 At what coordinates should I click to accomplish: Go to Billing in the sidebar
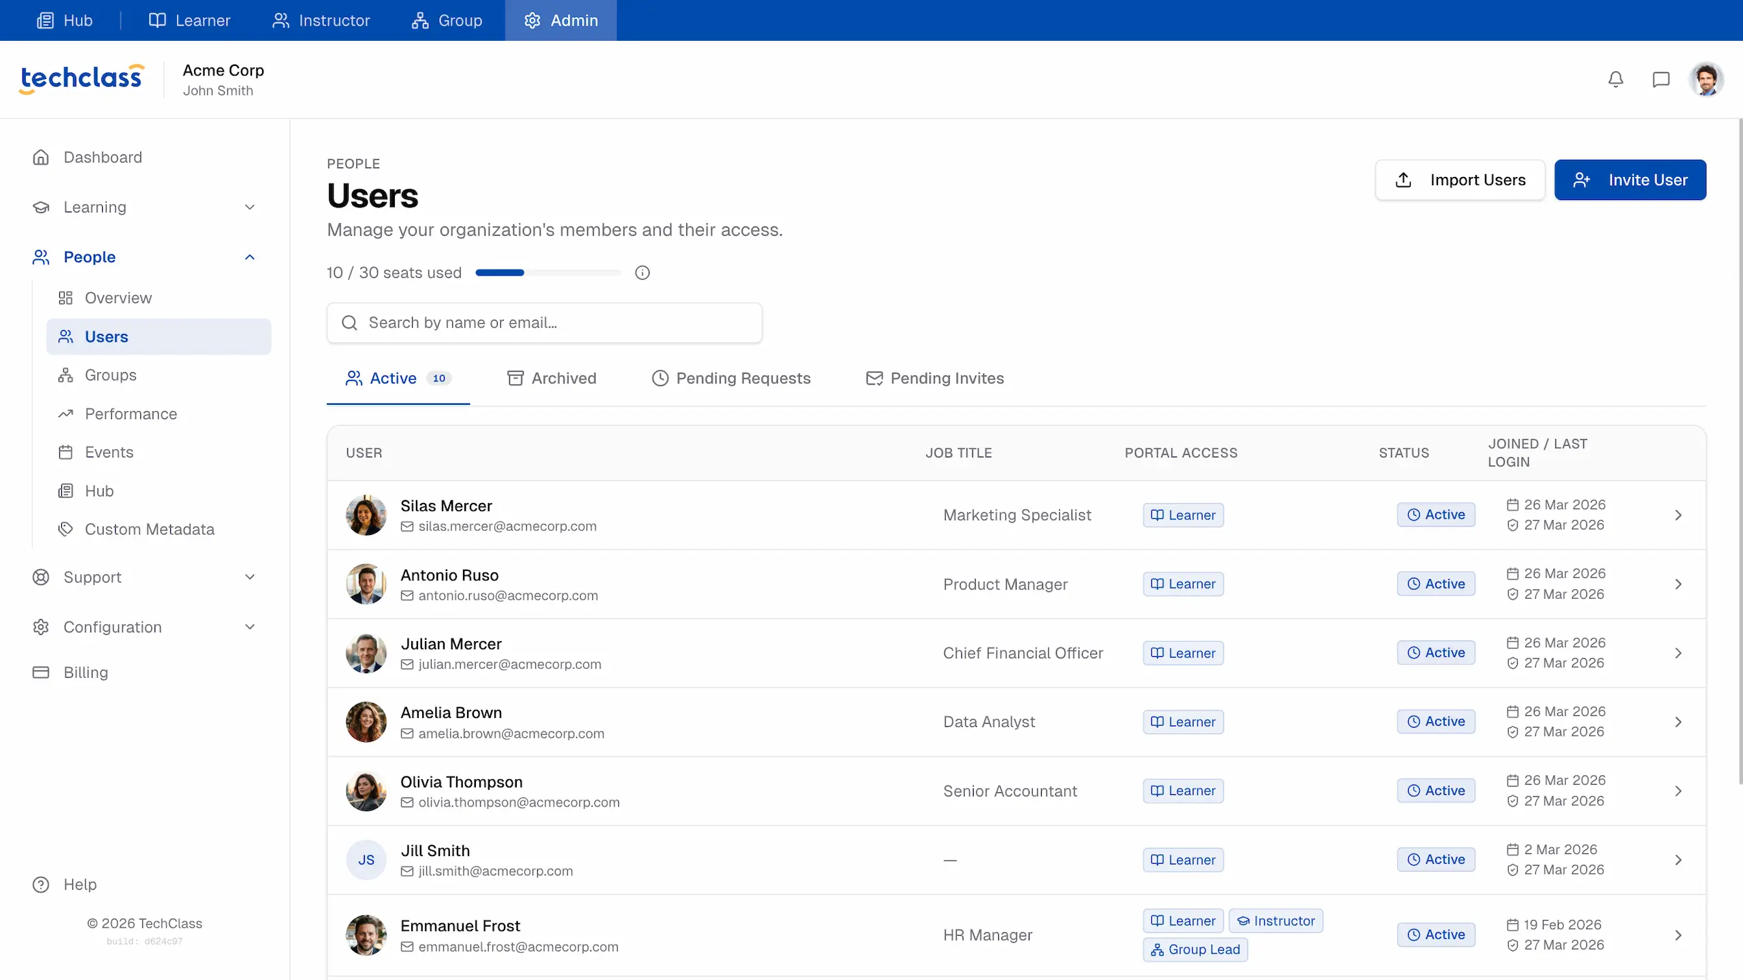click(x=85, y=672)
